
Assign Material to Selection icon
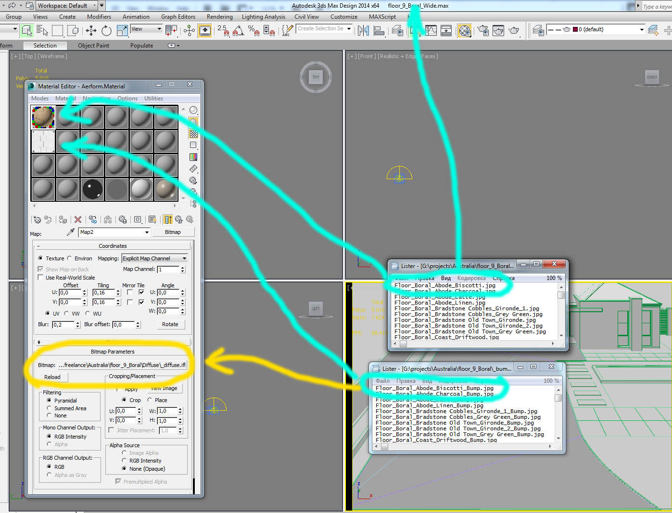(x=63, y=220)
